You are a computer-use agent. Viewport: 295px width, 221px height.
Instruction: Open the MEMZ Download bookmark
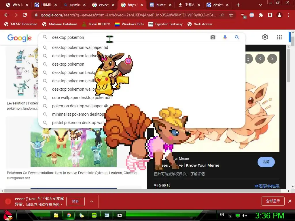pyautogui.click(x=21, y=24)
